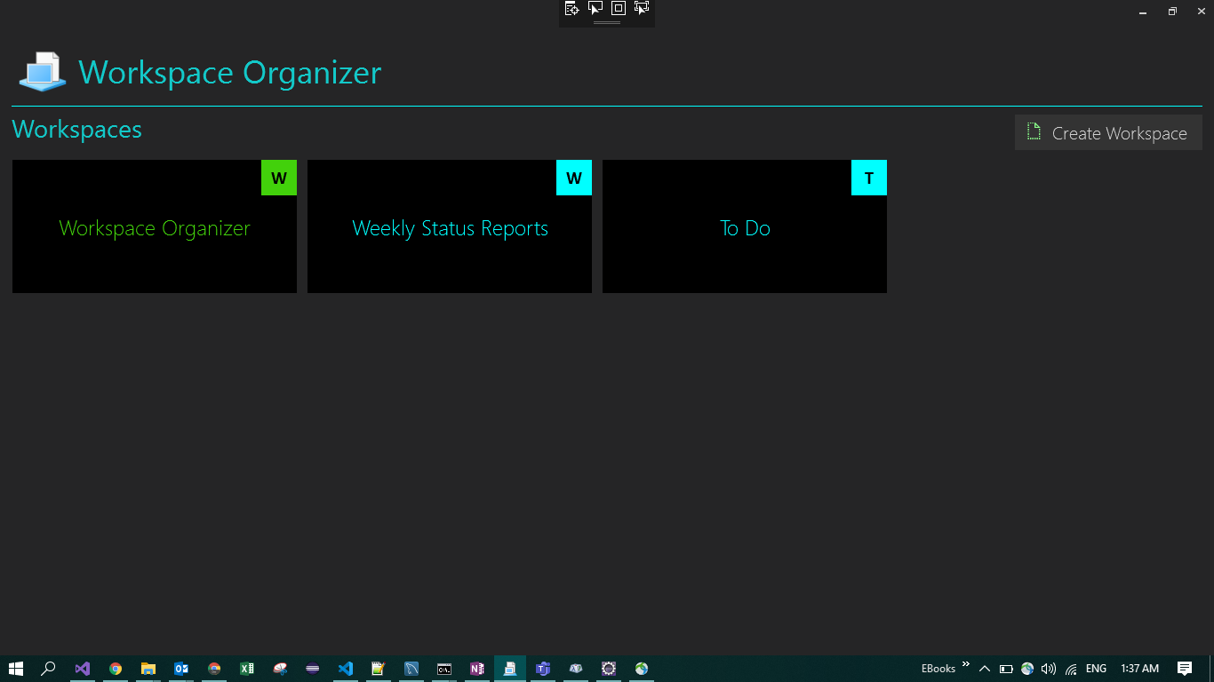Screen dimensions: 1214x682
Task: Open the Weekly Status Reports tile
Action: click(x=450, y=226)
